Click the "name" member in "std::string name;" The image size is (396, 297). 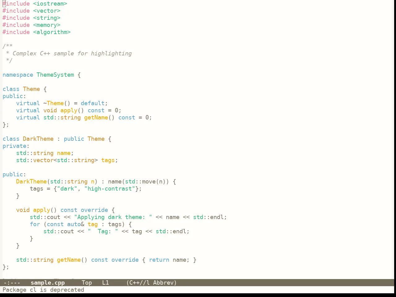point(64,153)
